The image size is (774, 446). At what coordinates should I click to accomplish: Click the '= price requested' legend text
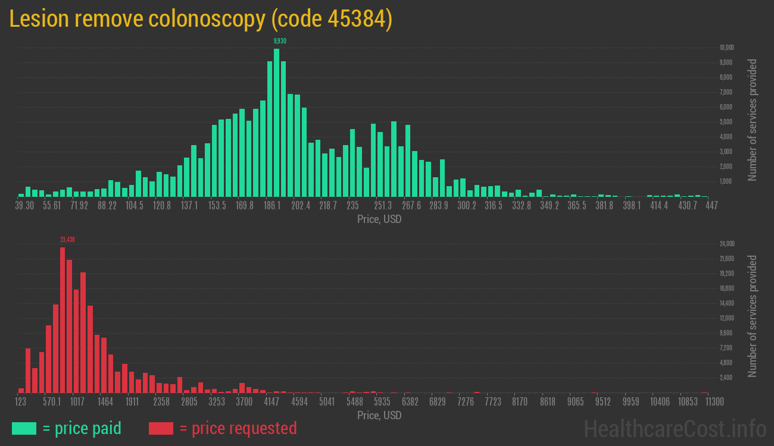(238, 428)
